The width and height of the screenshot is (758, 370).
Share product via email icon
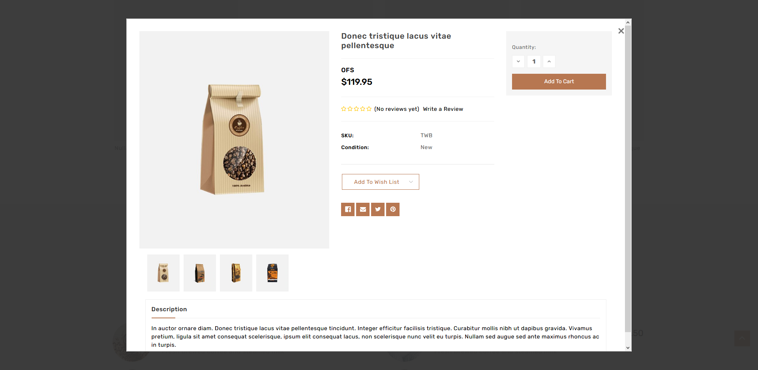pos(363,209)
